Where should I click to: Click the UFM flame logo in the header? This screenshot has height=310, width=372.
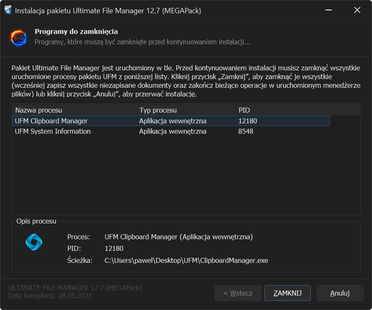tap(19, 37)
